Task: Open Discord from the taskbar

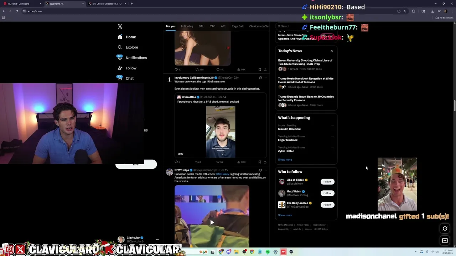Action: pos(229,252)
